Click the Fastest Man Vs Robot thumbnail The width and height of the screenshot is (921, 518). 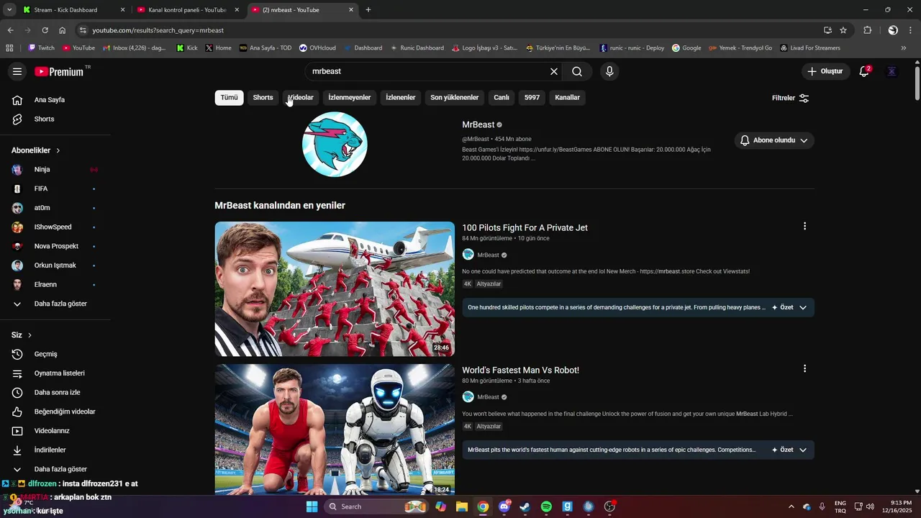(x=335, y=429)
